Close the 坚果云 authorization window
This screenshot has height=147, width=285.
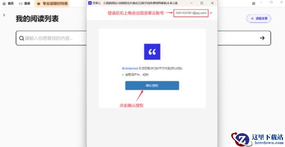(212, 3)
